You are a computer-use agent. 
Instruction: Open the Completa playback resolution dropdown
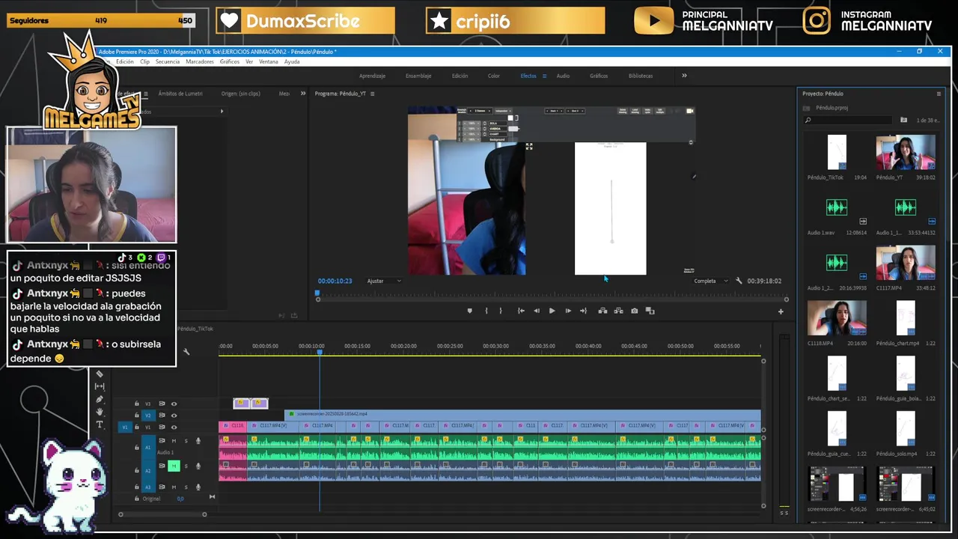710,281
